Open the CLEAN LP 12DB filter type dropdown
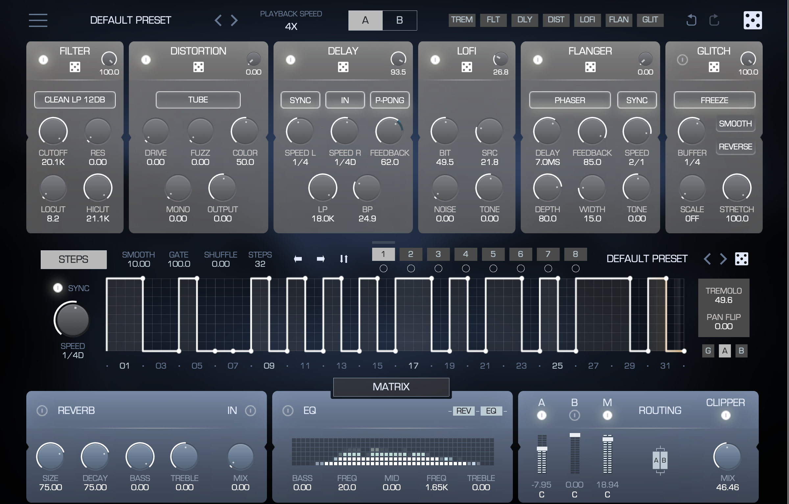 (x=75, y=100)
